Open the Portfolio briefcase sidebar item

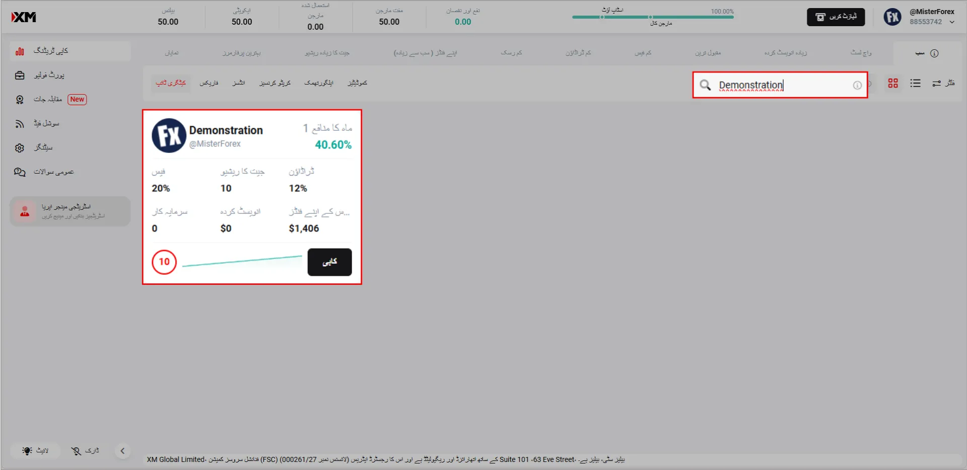tap(70, 75)
